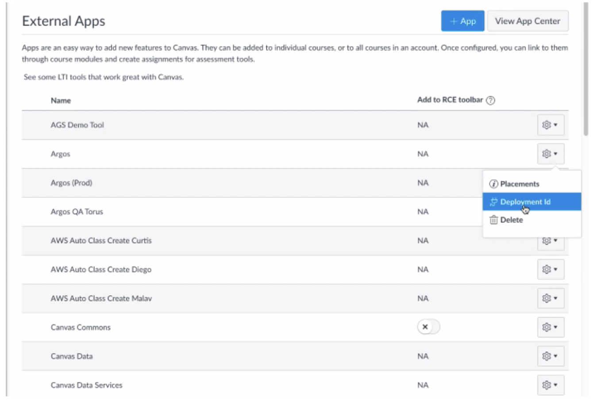The width and height of the screenshot is (597, 417).
Task: Expand the dropdown arrow in AGS Demo Tool row
Action: tap(556, 125)
